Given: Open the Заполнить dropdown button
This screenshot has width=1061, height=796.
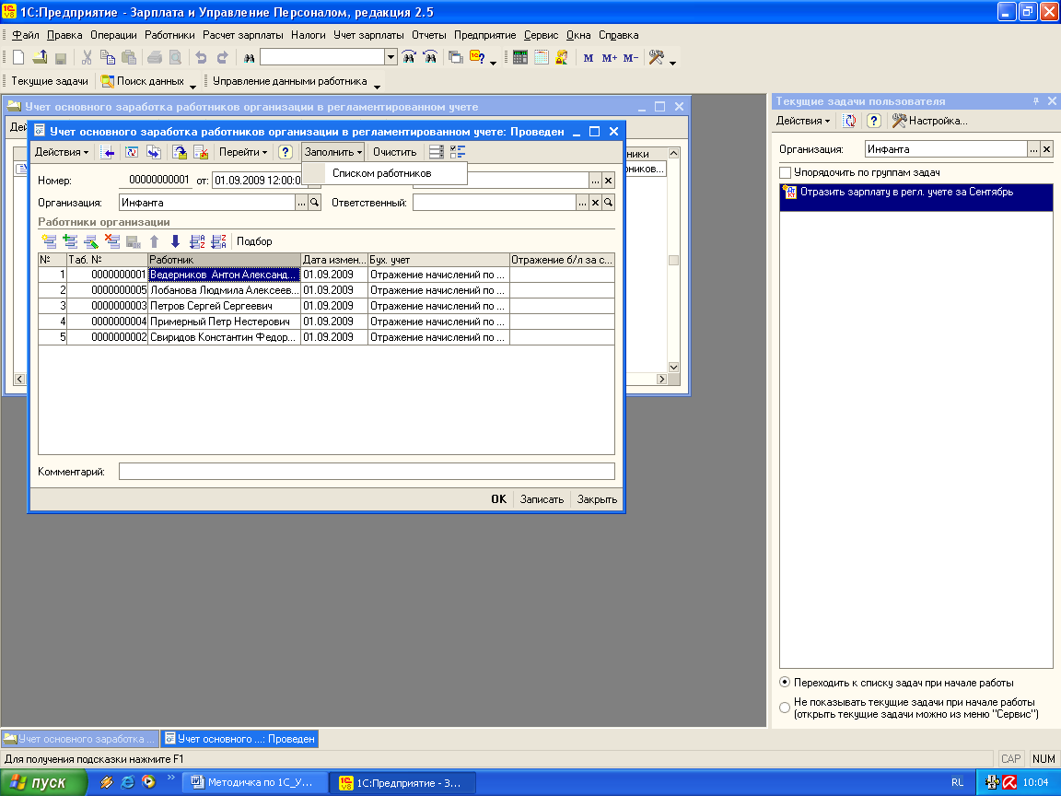Looking at the screenshot, I should click(x=332, y=152).
